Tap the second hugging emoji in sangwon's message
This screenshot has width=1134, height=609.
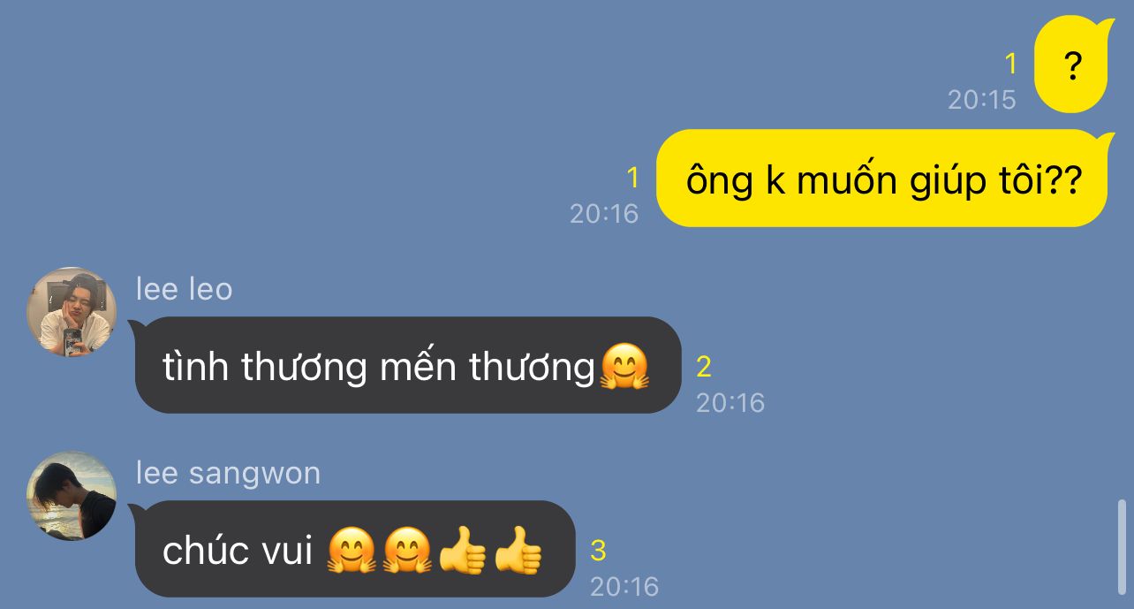click(x=406, y=550)
